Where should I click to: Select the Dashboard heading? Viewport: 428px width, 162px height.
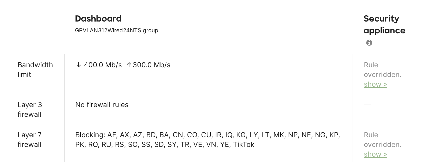[98, 18]
